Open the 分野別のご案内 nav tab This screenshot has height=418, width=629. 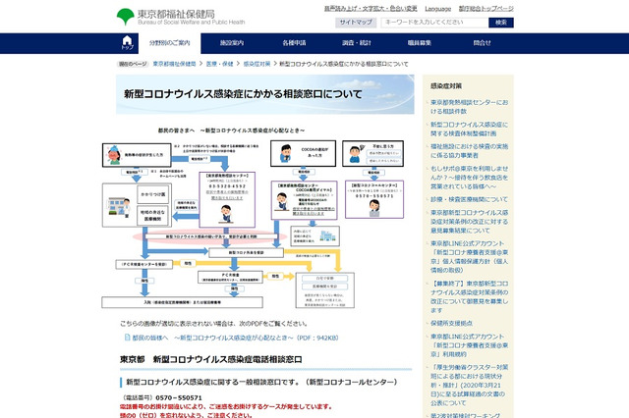pyautogui.click(x=170, y=43)
